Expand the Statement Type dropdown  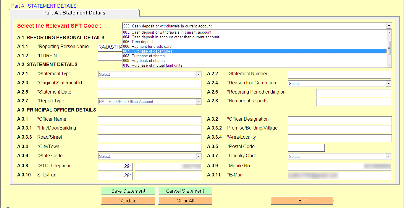[199, 75]
